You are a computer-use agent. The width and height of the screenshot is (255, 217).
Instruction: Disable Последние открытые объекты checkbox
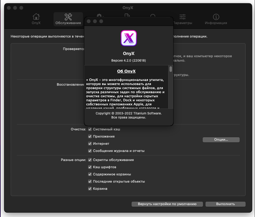click(90, 181)
